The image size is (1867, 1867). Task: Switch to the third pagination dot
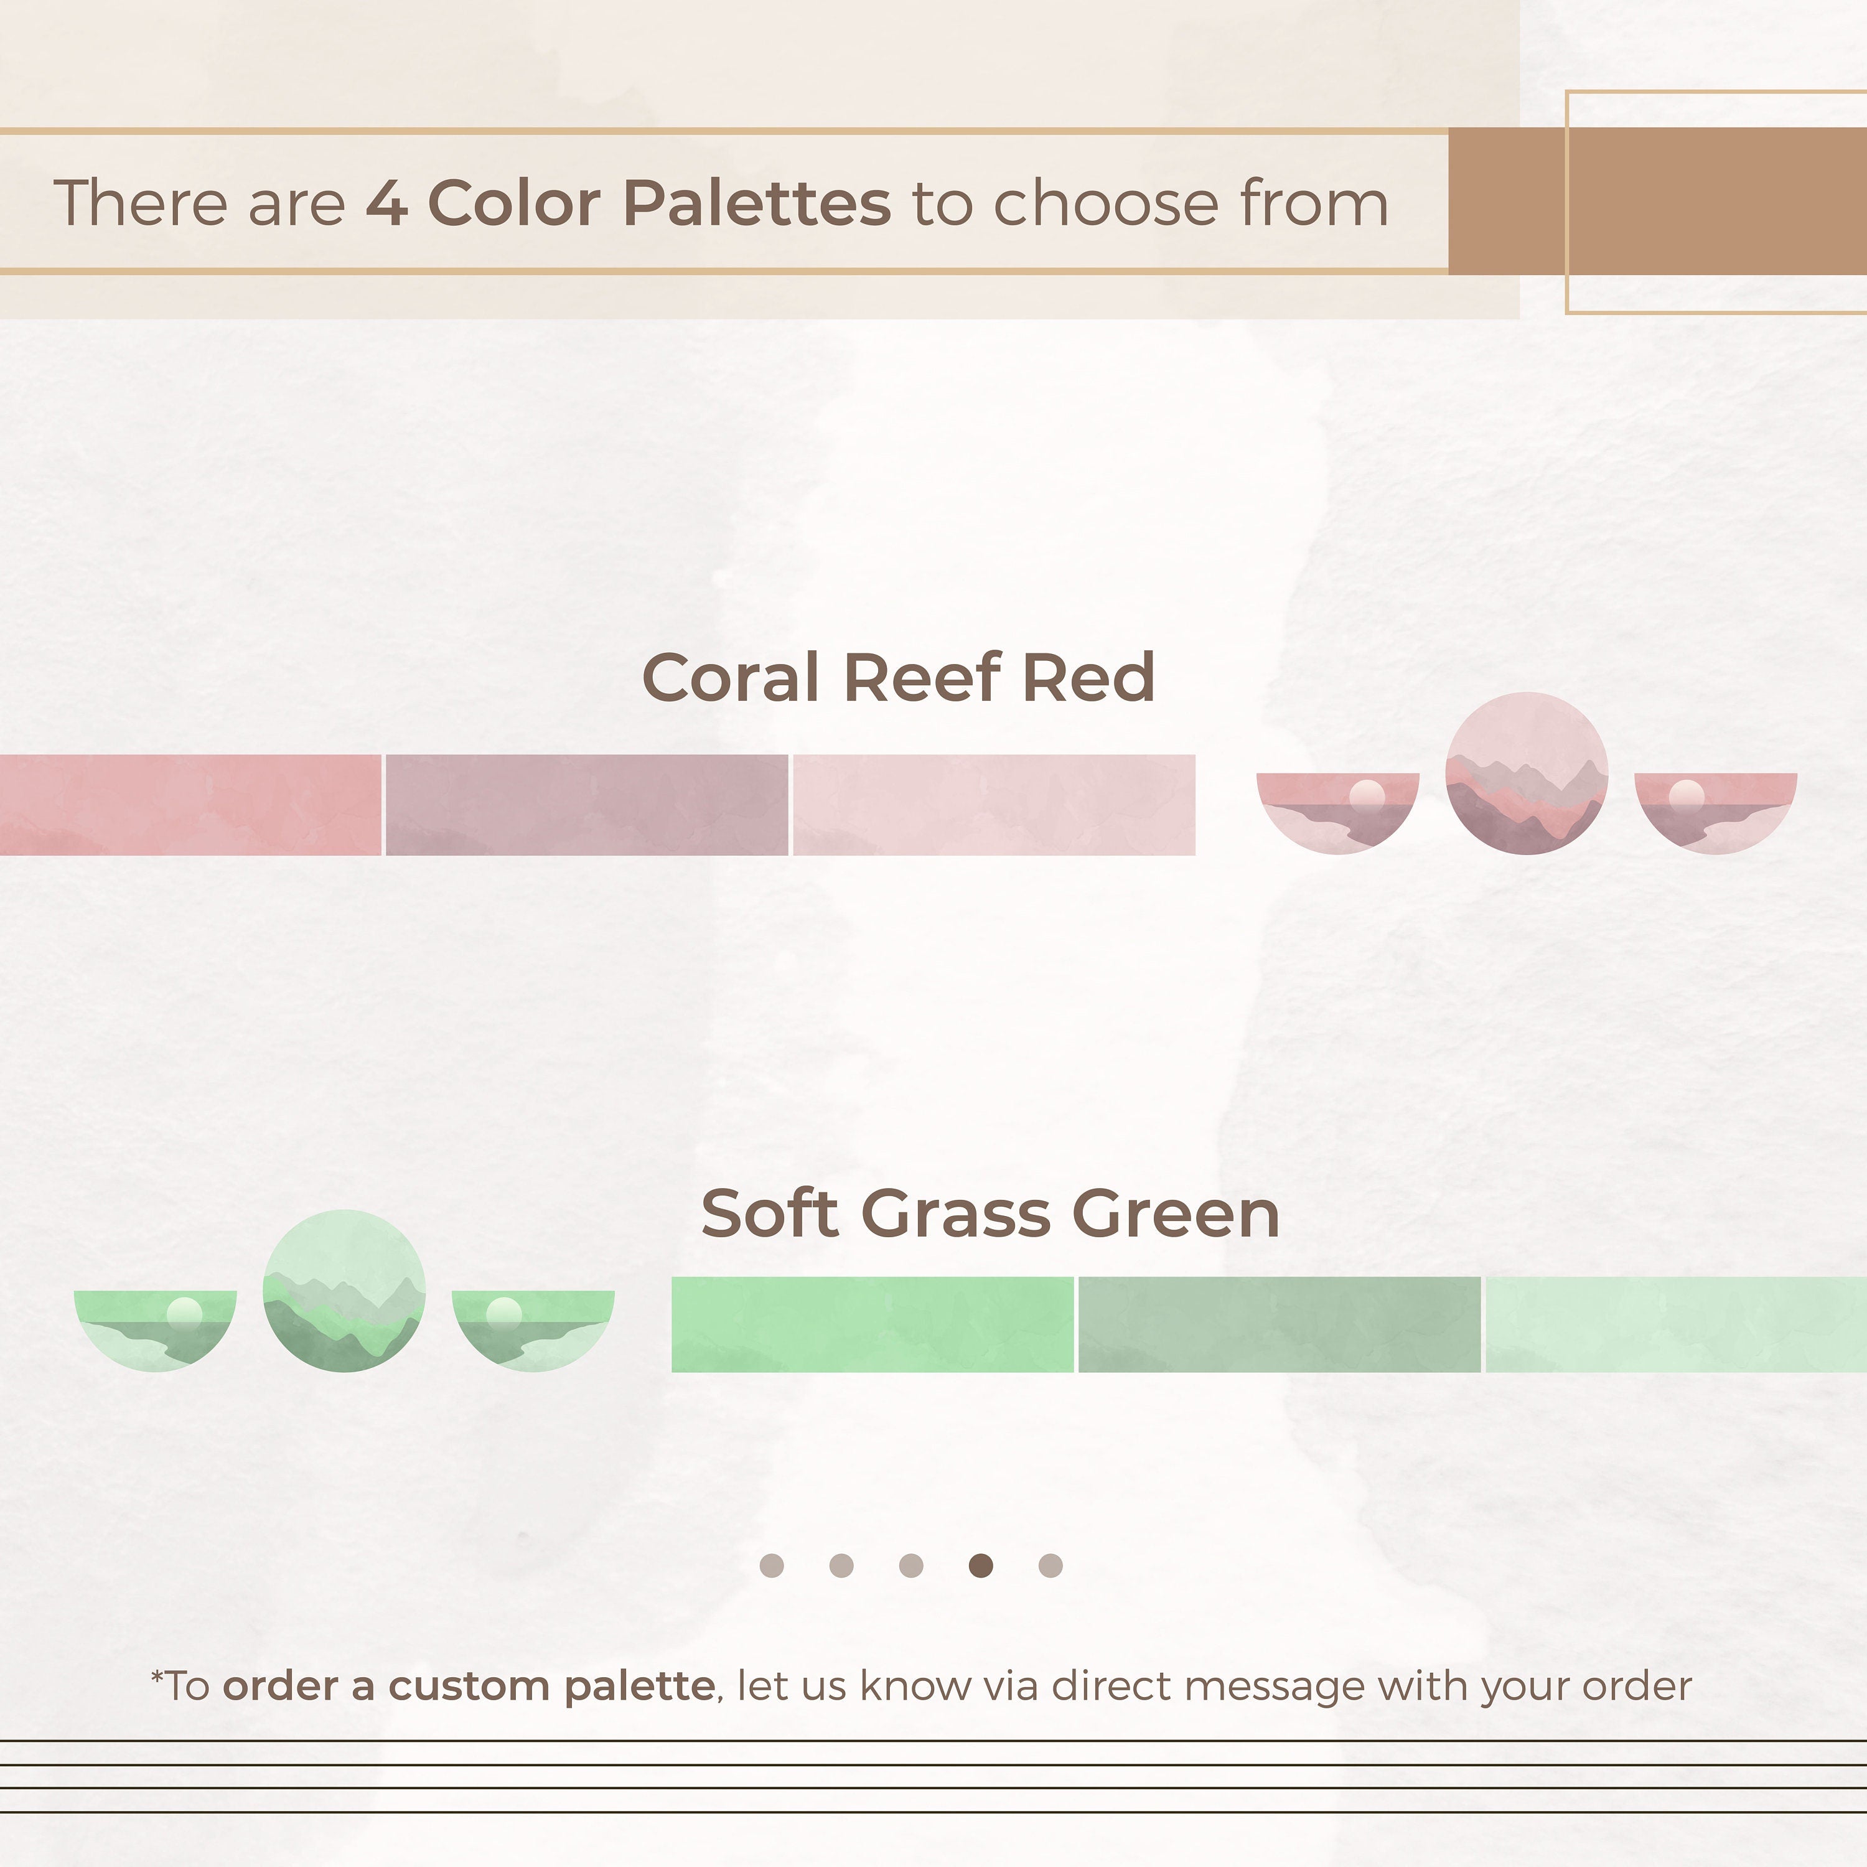click(911, 1566)
